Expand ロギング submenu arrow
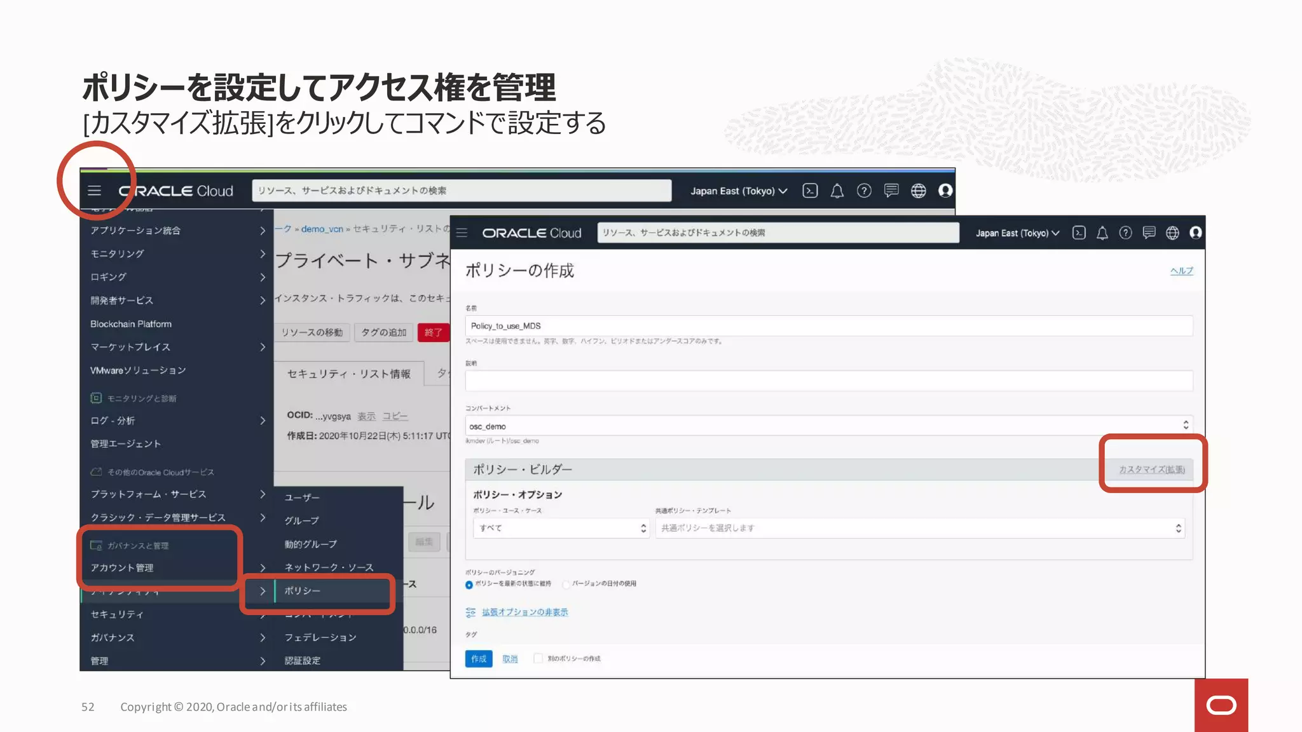Screen dimensions: 1302x732 pos(263,277)
